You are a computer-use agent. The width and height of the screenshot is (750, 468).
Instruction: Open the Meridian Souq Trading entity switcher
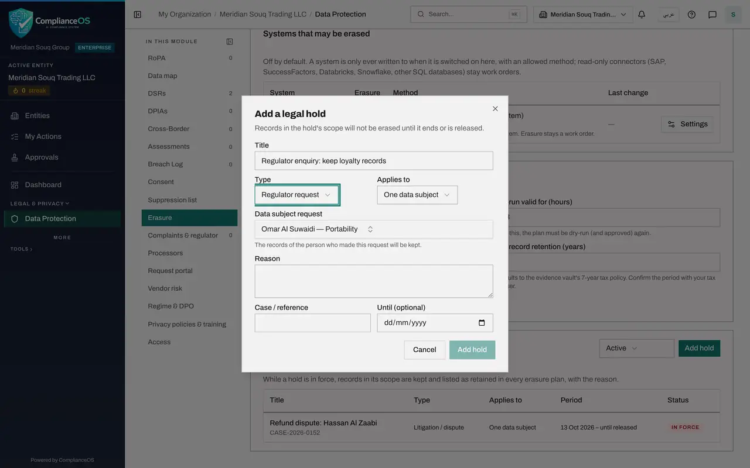click(583, 15)
